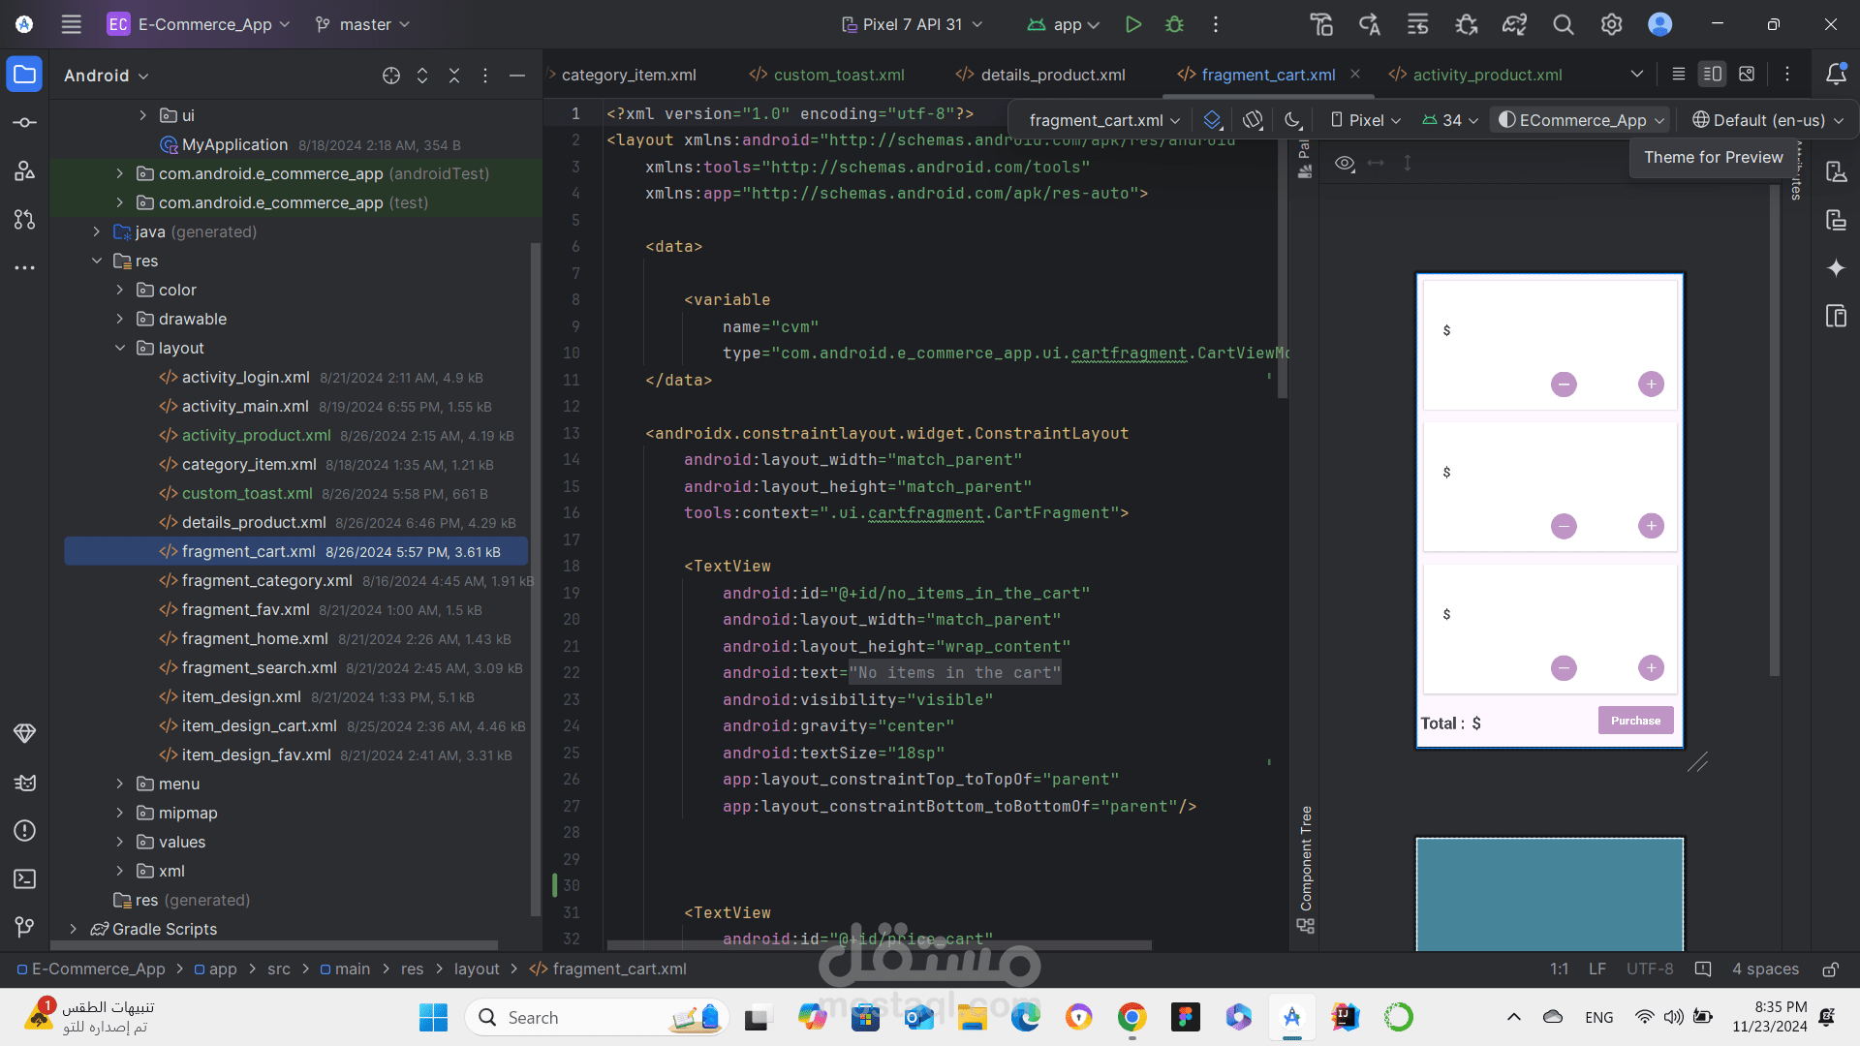Sync project with Gradle files icon
Image resolution: width=1860 pixels, height=1046 pixels.
tap(1514, 24)
